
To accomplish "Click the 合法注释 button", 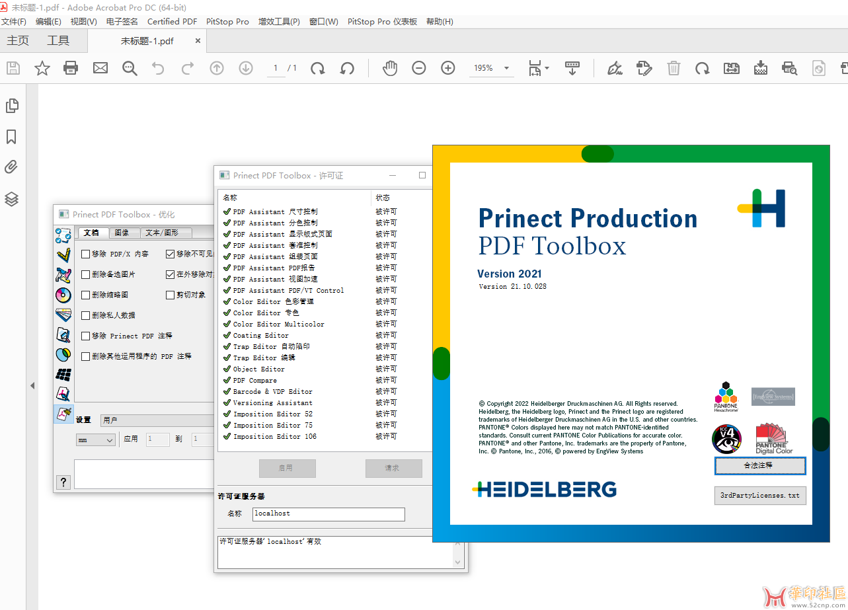I will point(760,465).
